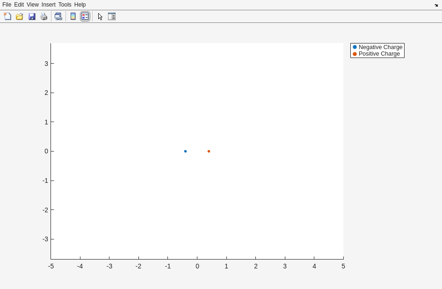Screen dimensions: 442x289
Task: Expand the Insert menu
Action: [x=48, y=5]
